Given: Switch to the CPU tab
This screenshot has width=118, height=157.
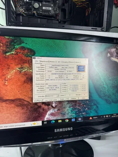Looking at the screenshot, I should pyautogui.click(x=37, y=61).
